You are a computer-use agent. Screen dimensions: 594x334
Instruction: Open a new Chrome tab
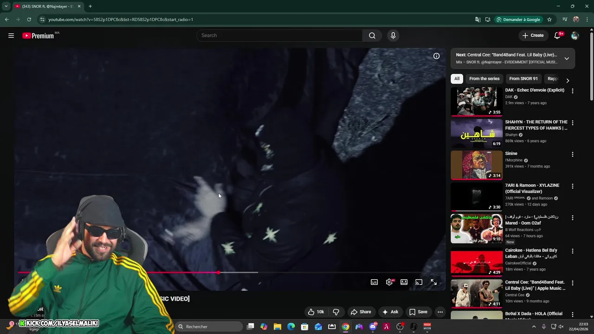coord(90,6)
